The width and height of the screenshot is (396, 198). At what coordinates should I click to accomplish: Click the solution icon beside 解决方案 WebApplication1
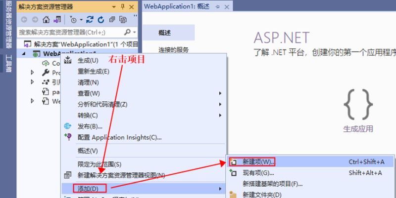28,44
